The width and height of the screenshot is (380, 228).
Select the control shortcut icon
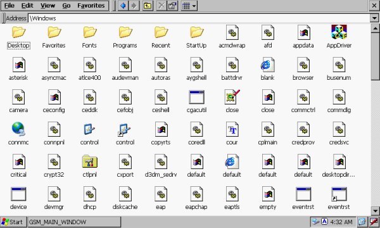click(x=125, y=130)
